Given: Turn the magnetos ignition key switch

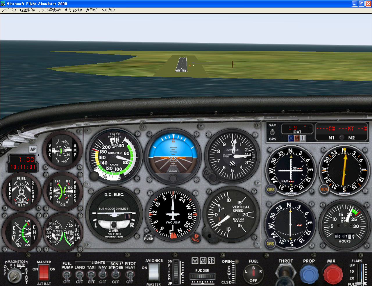Looking at the screenshot, I should 14,276.
